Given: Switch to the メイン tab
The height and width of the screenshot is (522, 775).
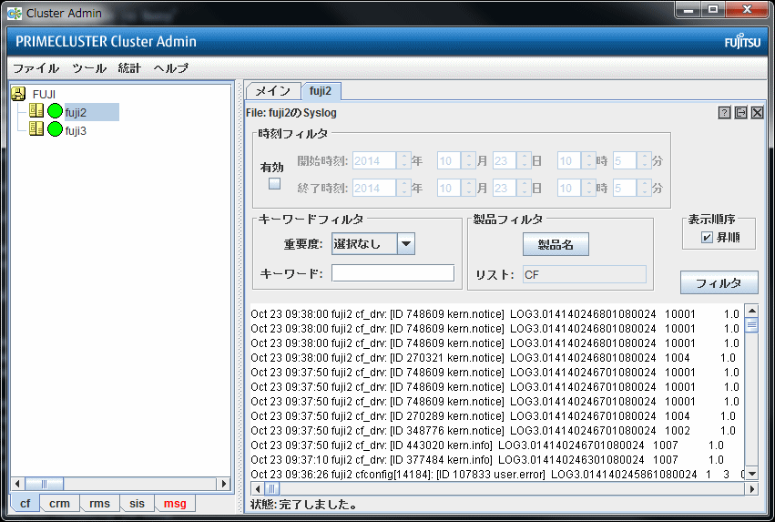Looking at the screenshot, I should pos(273,91).
